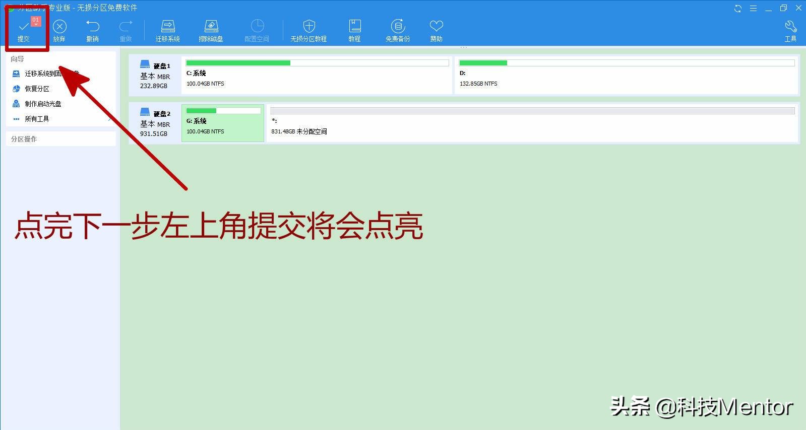
Task: Click the C: partition usage bar
Action: point(317,63)
